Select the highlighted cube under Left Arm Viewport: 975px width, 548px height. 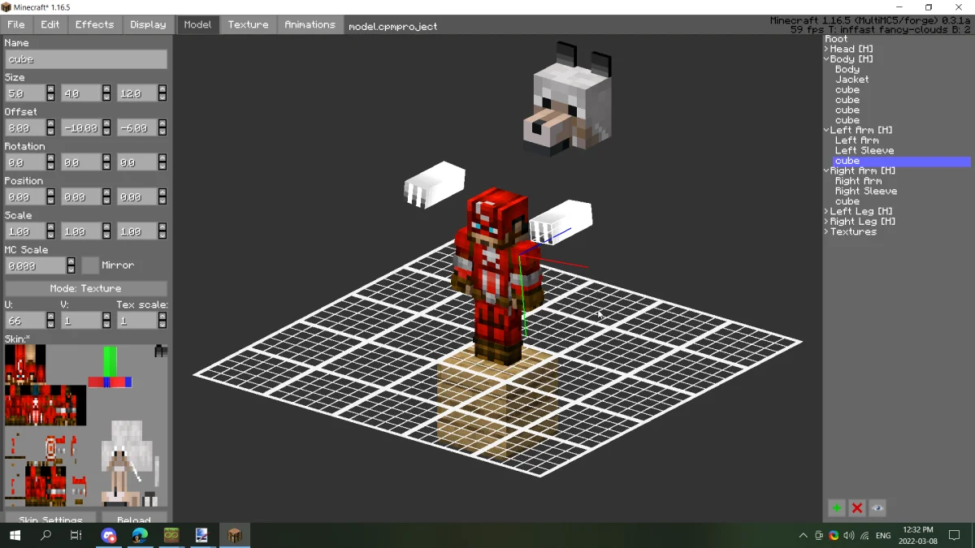[901, 161]
